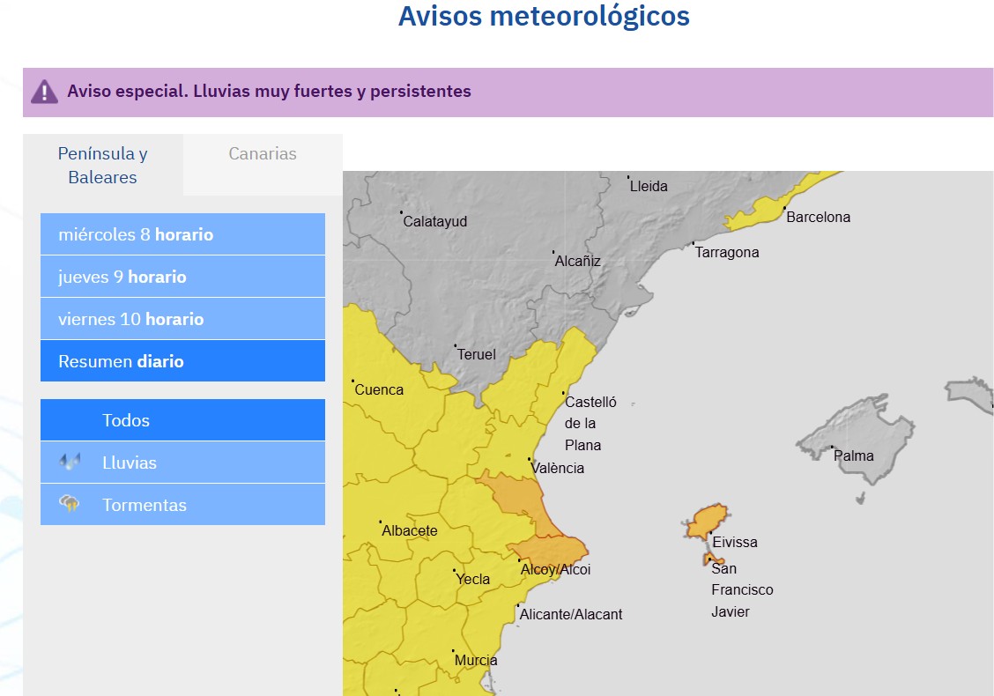The image size is (994, 696).
Task: Filter warnings by Lluvias
Action: pos(182,463)
